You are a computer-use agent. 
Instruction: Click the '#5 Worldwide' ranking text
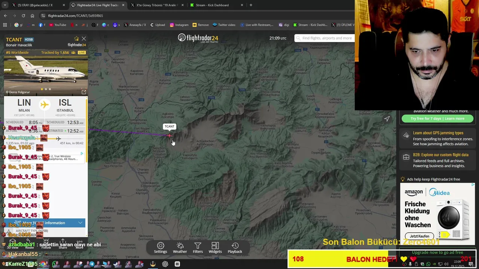[x=17, y=53]
